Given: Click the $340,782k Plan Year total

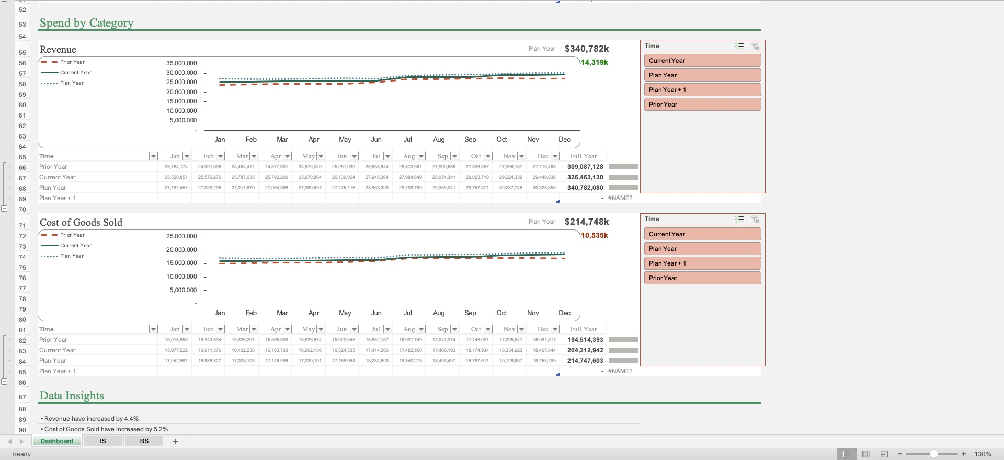Looking at the screenshot, I should point(587,49).
